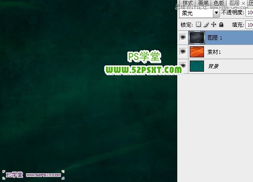Select the 图层 1 thumbnail

click(197, 37)
